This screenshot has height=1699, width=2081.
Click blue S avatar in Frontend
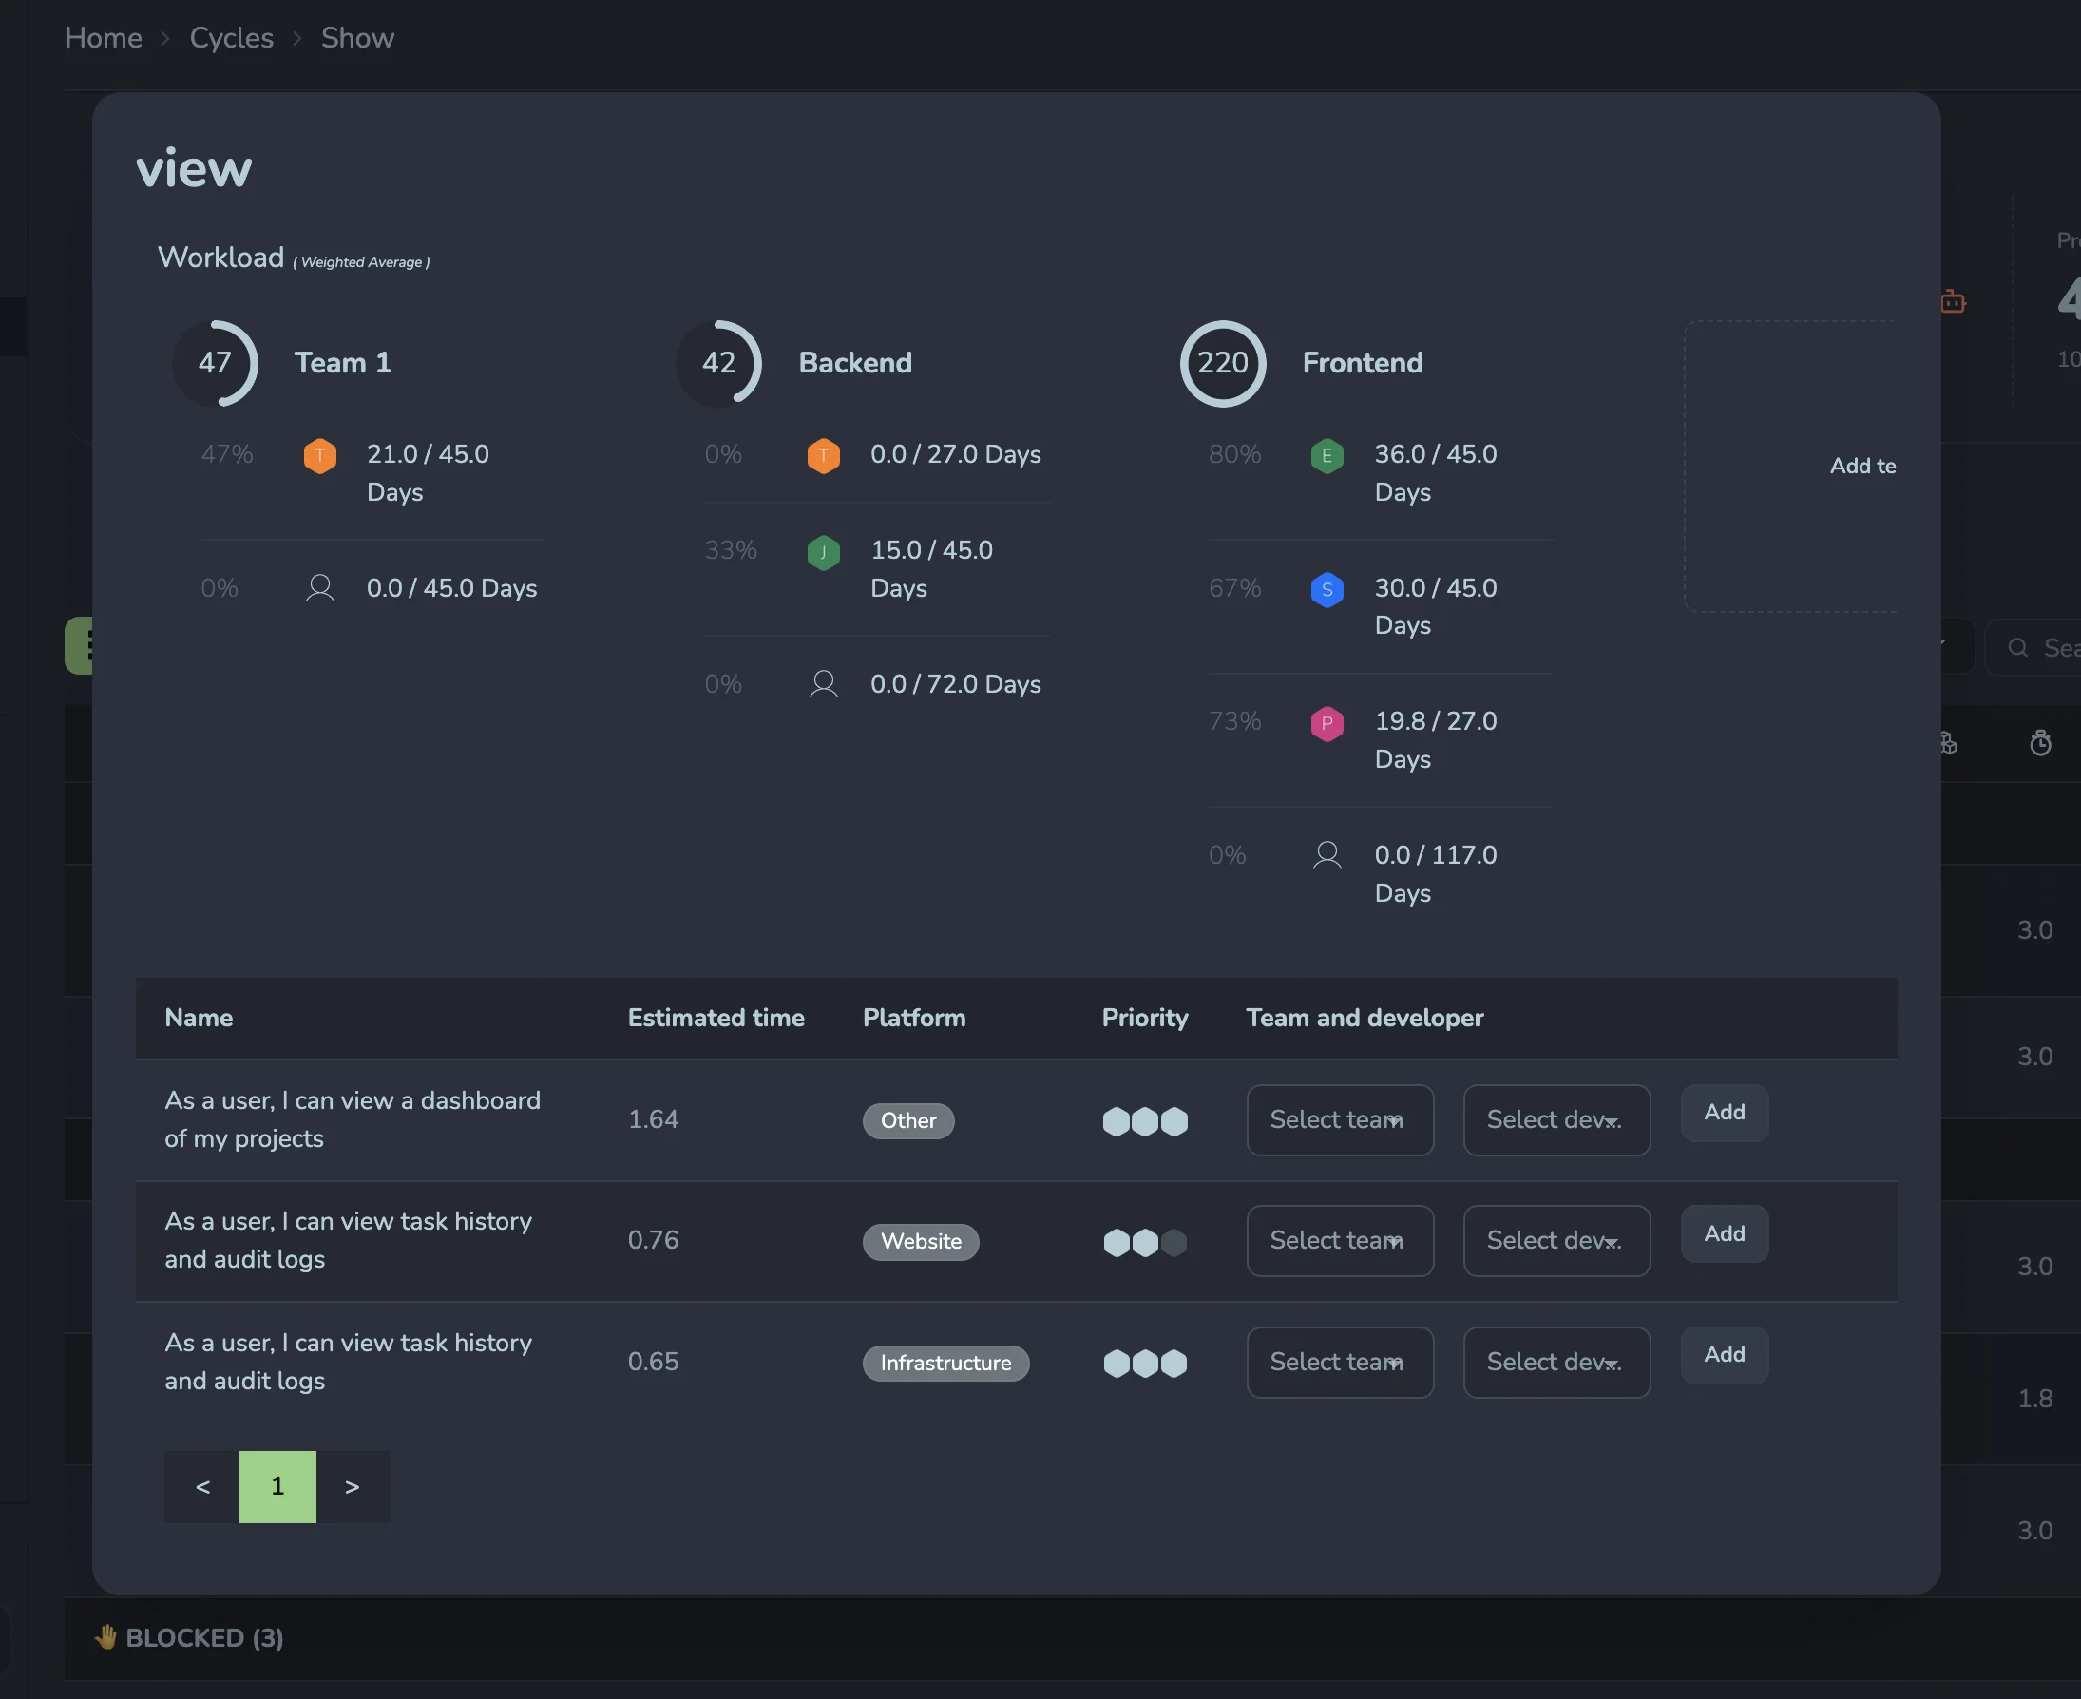pyautogui.click(x=1327, y=589)
